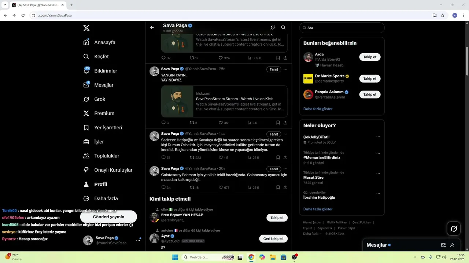Click the Ara search field
The image size is (469, 263).
click(342, 28)
